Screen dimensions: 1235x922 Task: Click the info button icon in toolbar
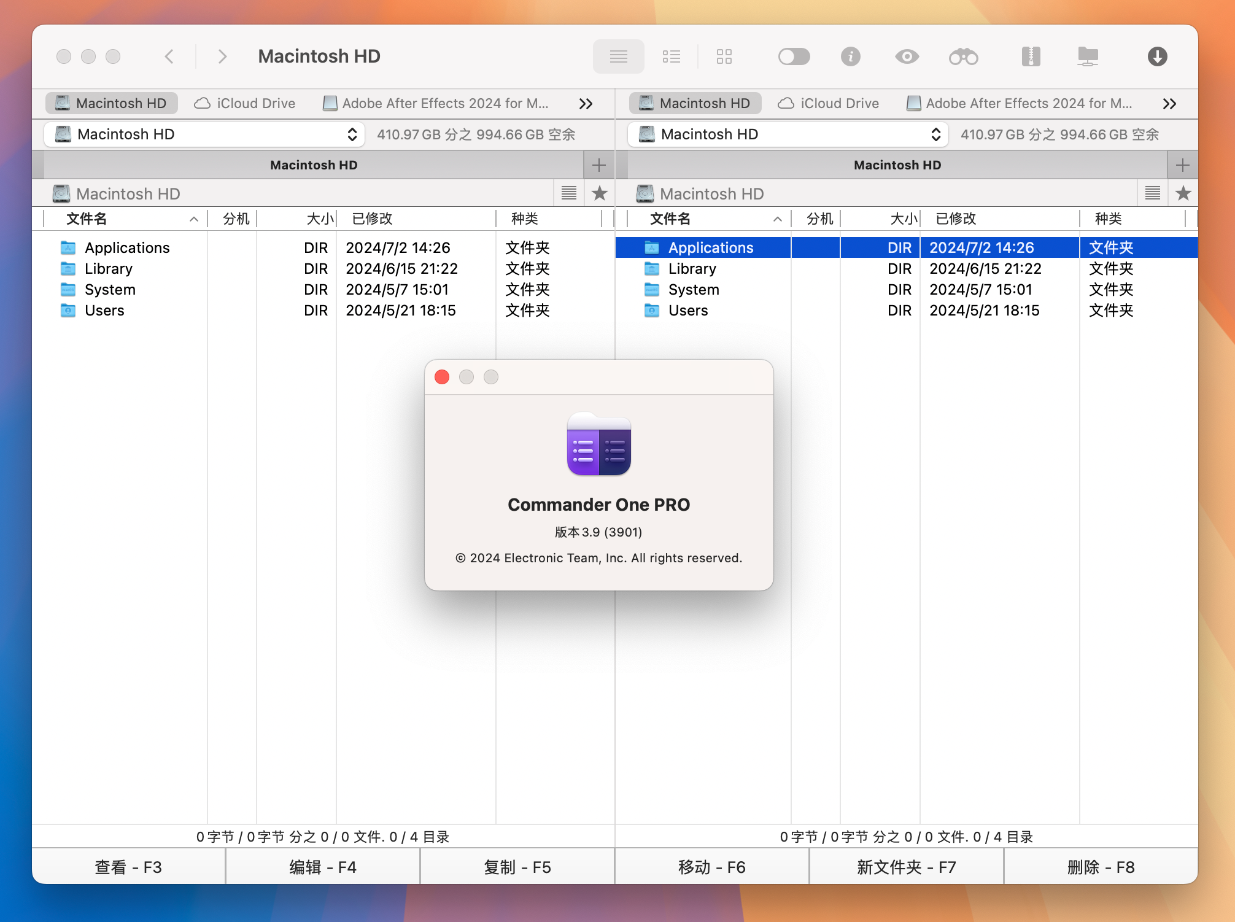[x=851, y=55]
